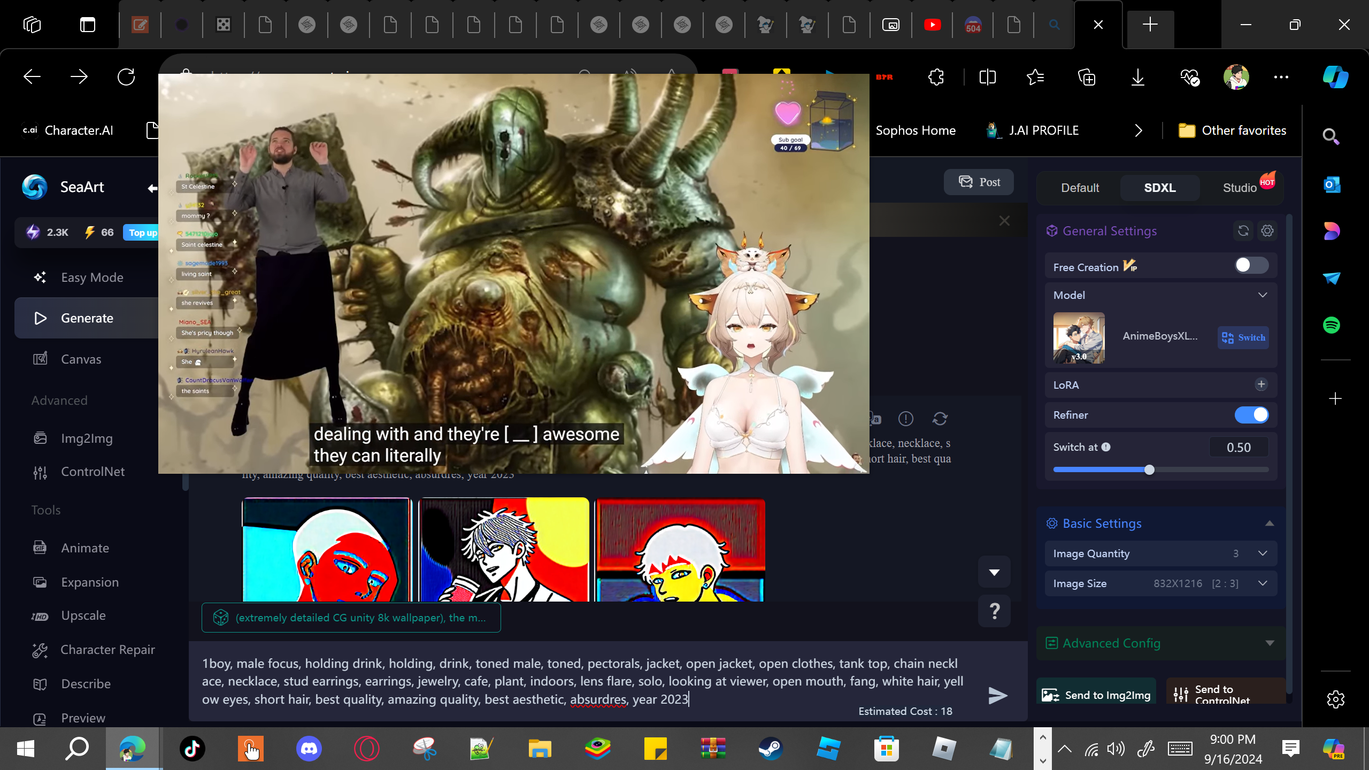Add a LoRA with plus icon

pyautogui.click(x=1261, y=384)
